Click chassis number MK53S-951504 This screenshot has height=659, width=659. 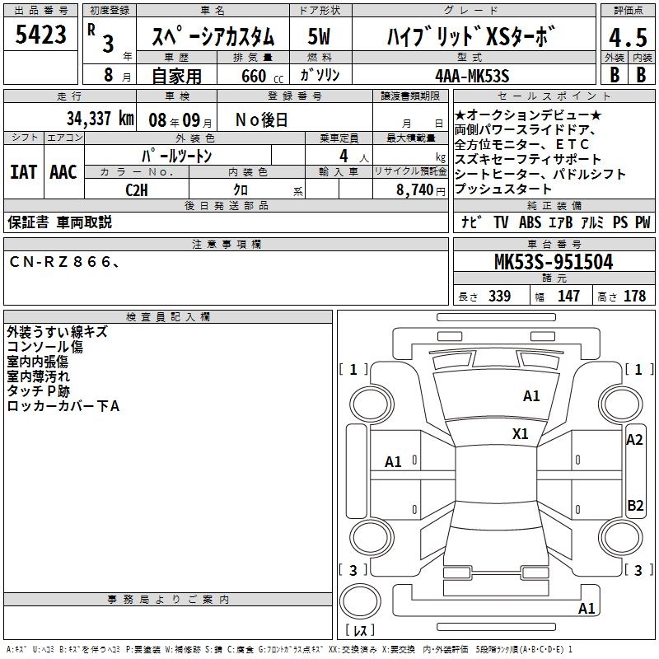click(x=553, y=262)
